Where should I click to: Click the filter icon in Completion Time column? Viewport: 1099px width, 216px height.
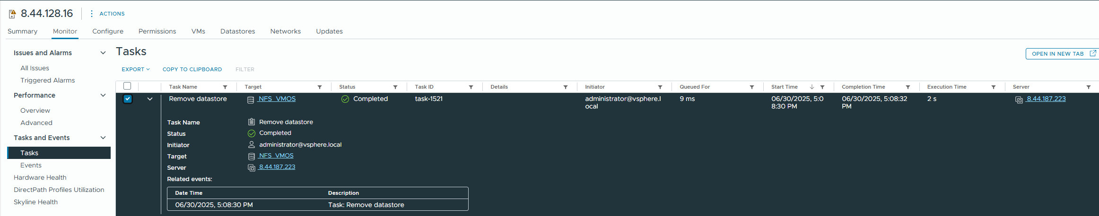[908, 87]
